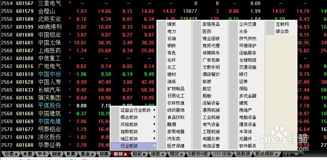Switch to the 自选 tab

103,154
